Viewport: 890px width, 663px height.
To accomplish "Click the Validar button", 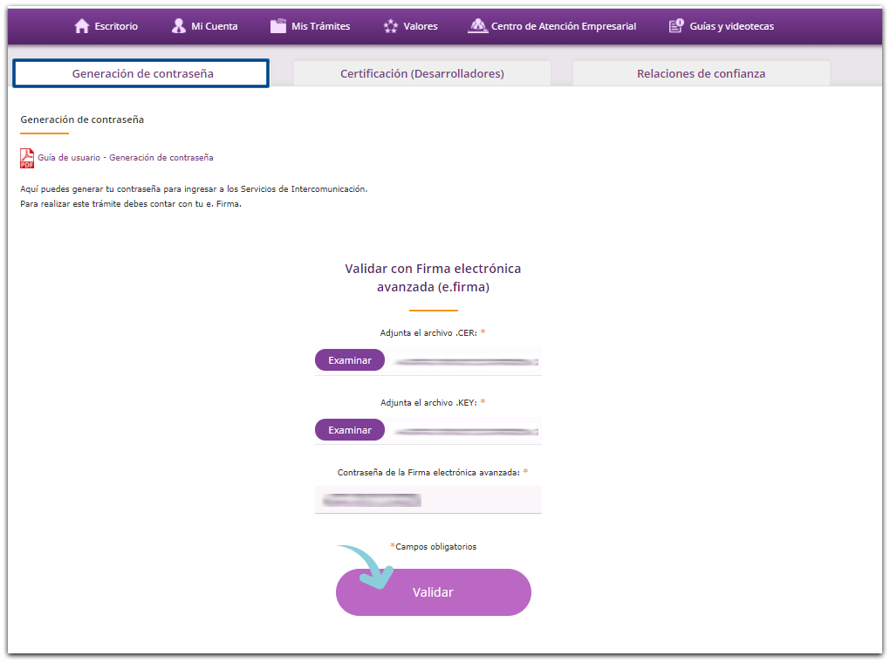I will point(433,592).
